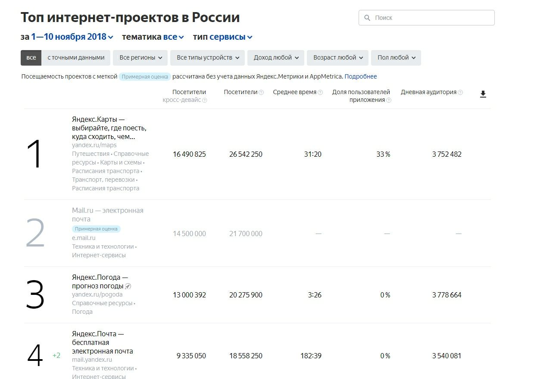
Task: Expand the 'Доход любой' dropdown
Action: (276, 57)
